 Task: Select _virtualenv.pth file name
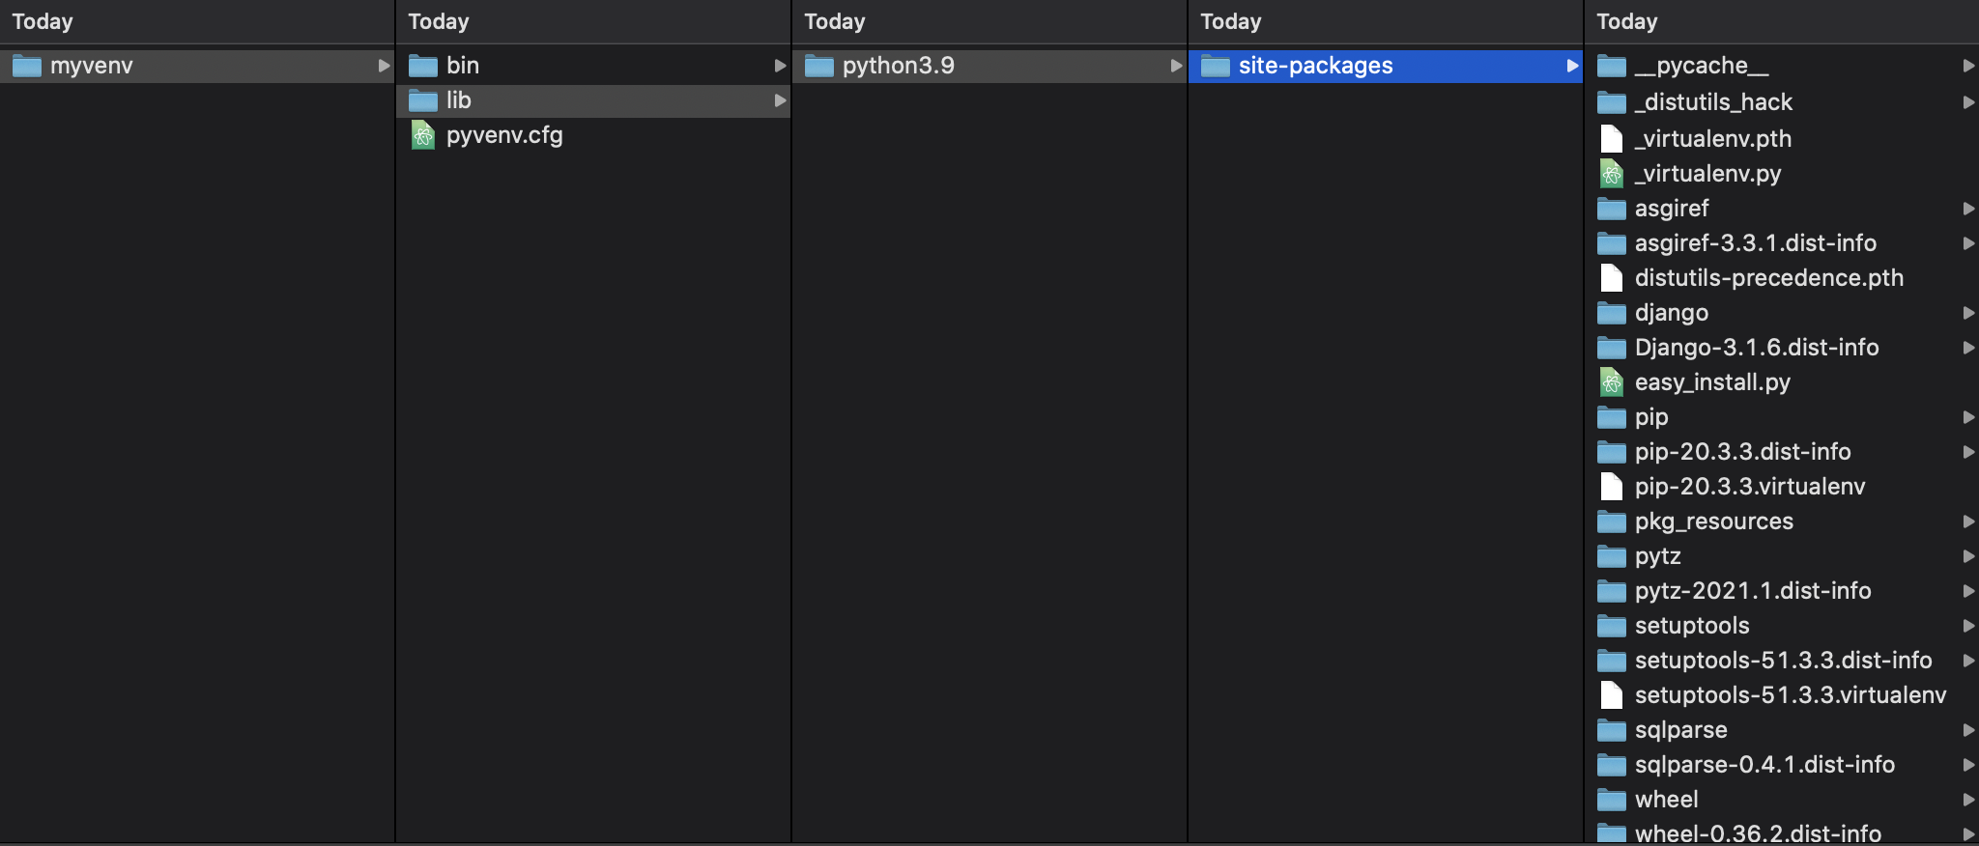click(x=1713, y=139)
